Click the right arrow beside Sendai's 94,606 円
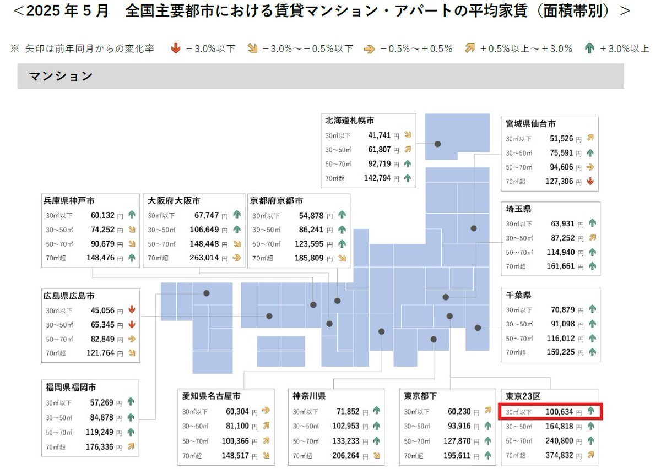 [x=590, y=167]
